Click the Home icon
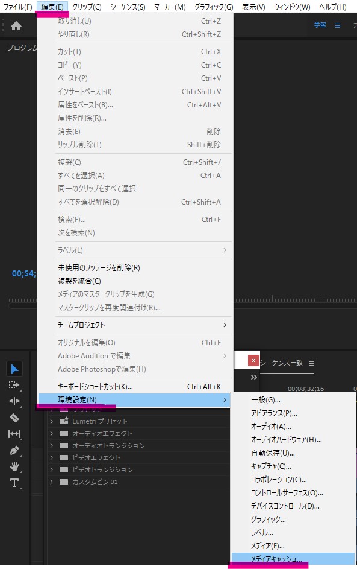This screenshot has height=569, width=357. pos(16,26)
